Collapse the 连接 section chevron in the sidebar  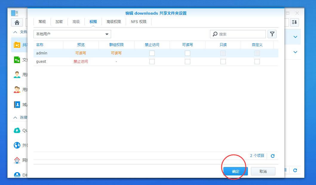15,117
